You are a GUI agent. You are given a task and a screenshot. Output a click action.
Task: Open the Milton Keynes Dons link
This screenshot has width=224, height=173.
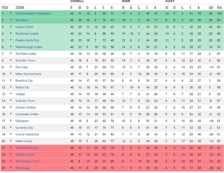(x=28, y=74)
